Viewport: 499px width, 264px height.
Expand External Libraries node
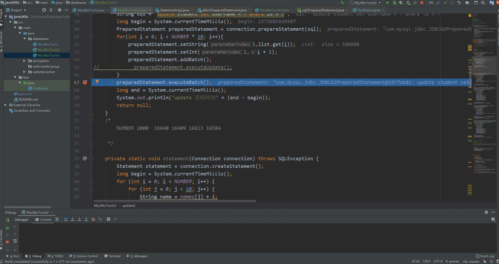pos(6,105)
